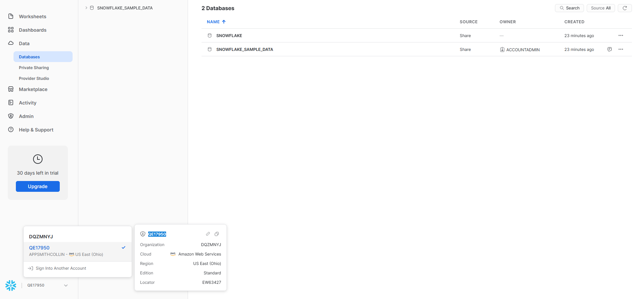Image resolution: width=637 pixels, height=299 pixels.
Task: Click the database icon in object tree
Action: point(92,8)
